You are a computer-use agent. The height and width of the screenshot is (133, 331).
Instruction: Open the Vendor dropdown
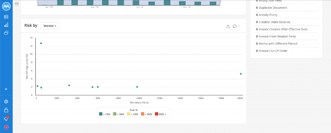point(50,26)
